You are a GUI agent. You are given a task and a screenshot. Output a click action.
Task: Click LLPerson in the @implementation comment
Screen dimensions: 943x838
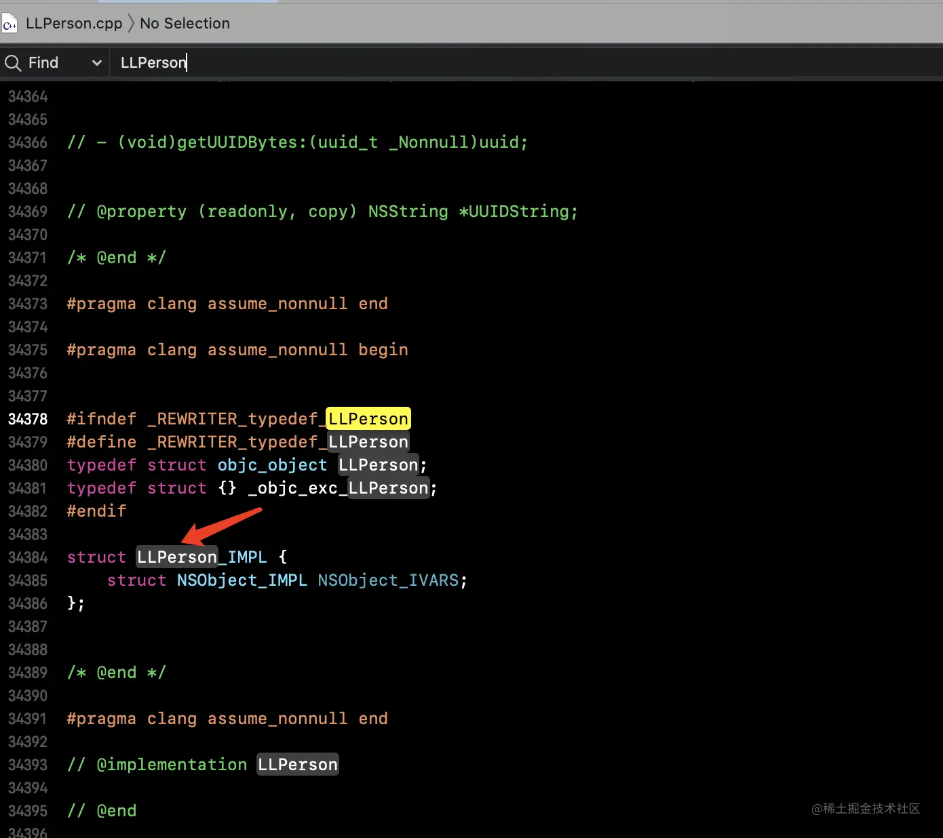(x=298, y=765)
